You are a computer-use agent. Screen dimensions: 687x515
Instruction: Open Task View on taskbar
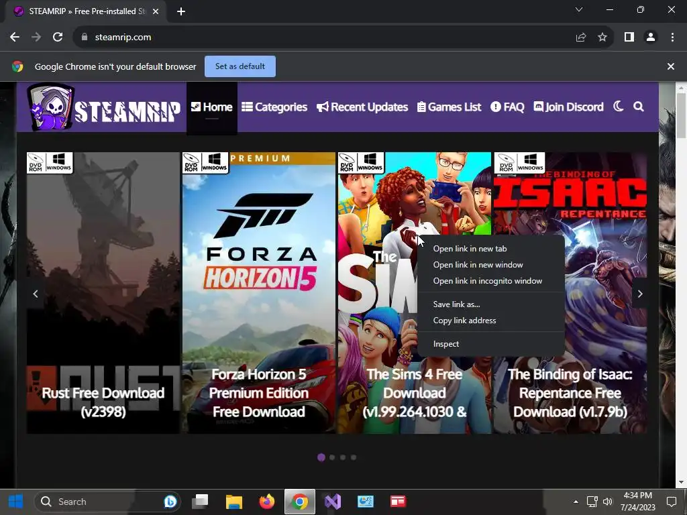coord(200,502)
